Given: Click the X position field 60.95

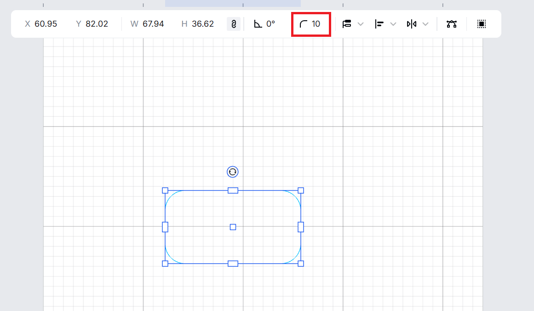Looking at the screenshot, I should [46, 24].
